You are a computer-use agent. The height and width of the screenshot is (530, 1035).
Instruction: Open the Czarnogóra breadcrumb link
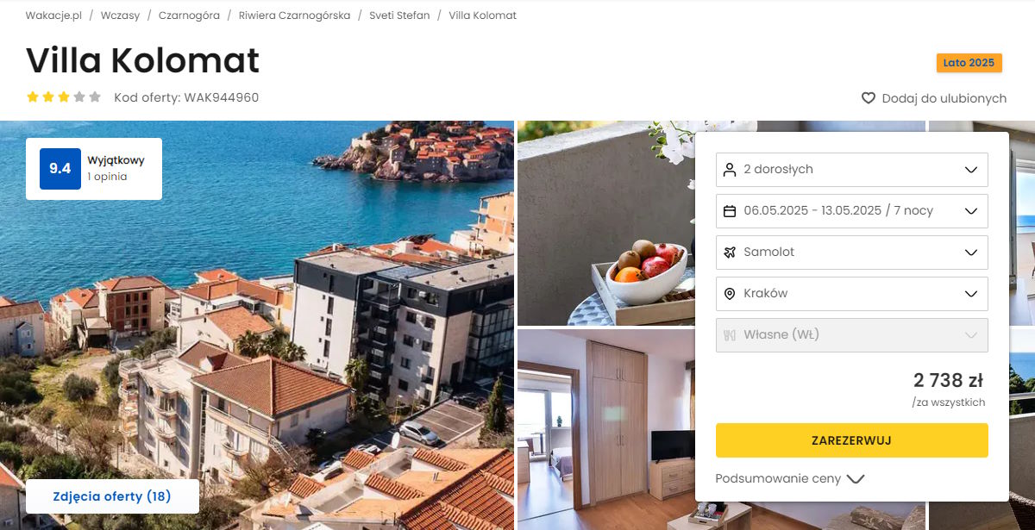(189, 16)
